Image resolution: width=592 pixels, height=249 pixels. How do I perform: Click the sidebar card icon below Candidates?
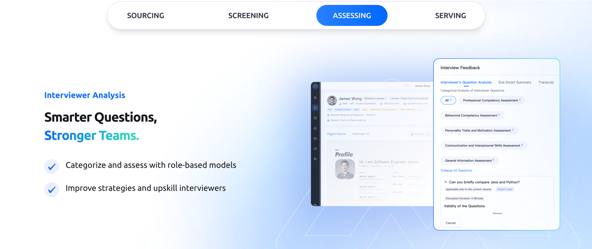pyautogui.click(x=315, y=118)
